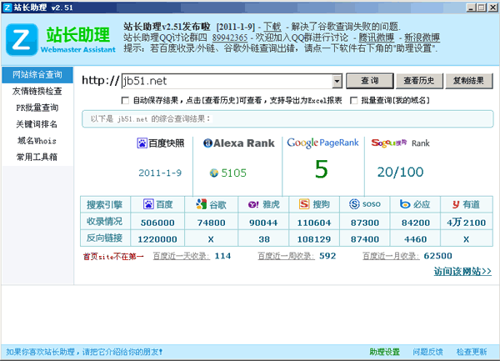Image resolution: width=500 pixels, height=361 pixels.
Task: Click Youdao icon in search engine row
Action: coord(456,204)
